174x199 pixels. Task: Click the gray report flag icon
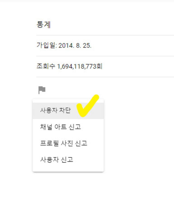(x=42, y=90)
